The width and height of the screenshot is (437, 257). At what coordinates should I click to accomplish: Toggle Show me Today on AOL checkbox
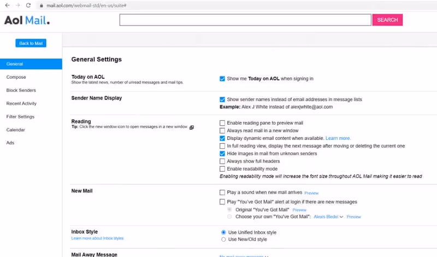coord(222,79)
